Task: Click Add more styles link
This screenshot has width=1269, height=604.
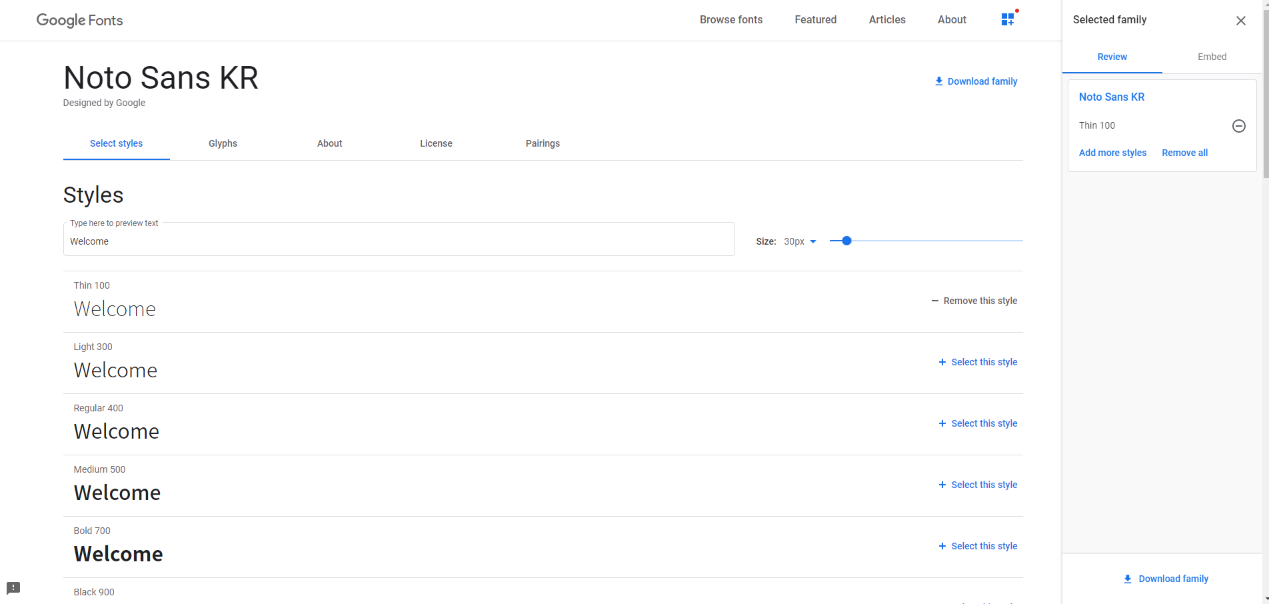Action: point(1112,153)
